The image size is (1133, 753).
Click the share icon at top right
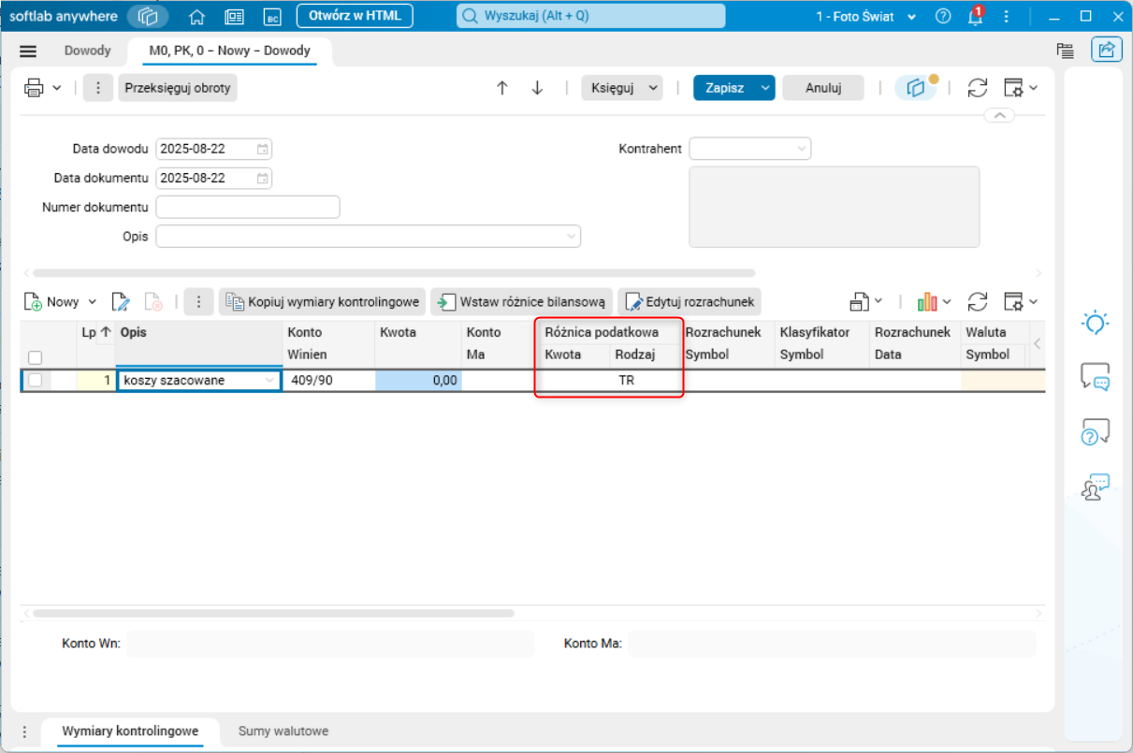point(1107,51)
